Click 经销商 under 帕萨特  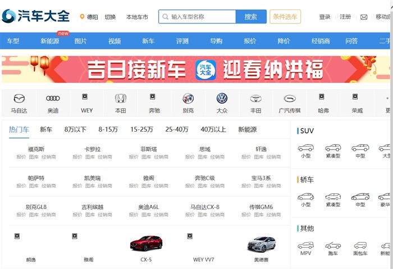click(49, 185)
